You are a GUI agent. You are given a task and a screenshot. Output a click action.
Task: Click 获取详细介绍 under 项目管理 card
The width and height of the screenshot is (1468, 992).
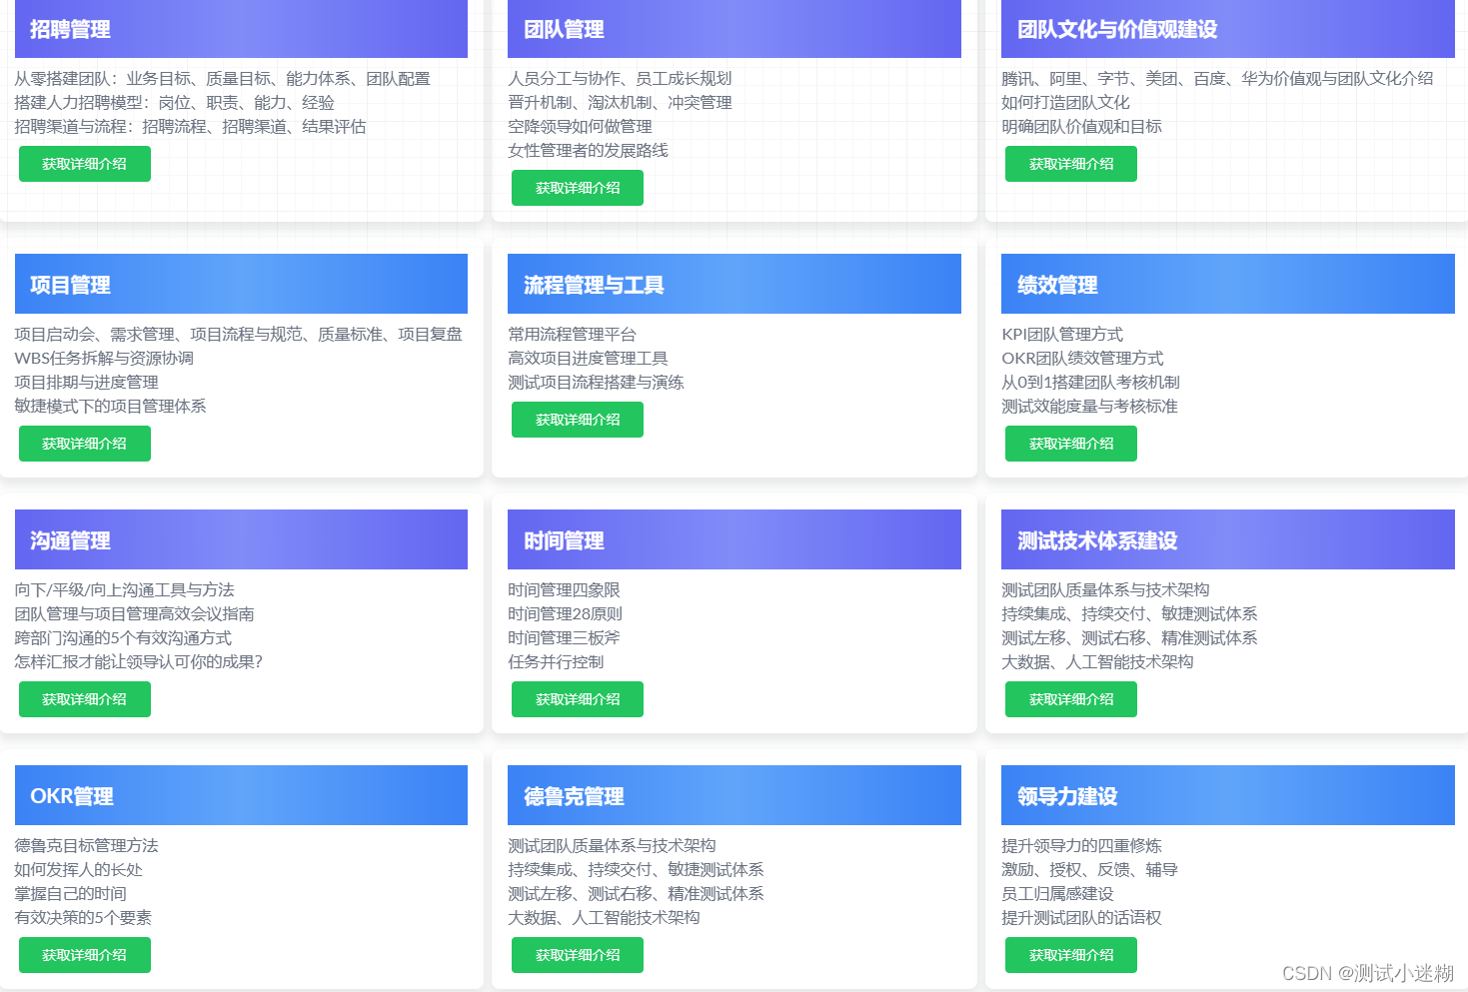click(x=84, y=443)
